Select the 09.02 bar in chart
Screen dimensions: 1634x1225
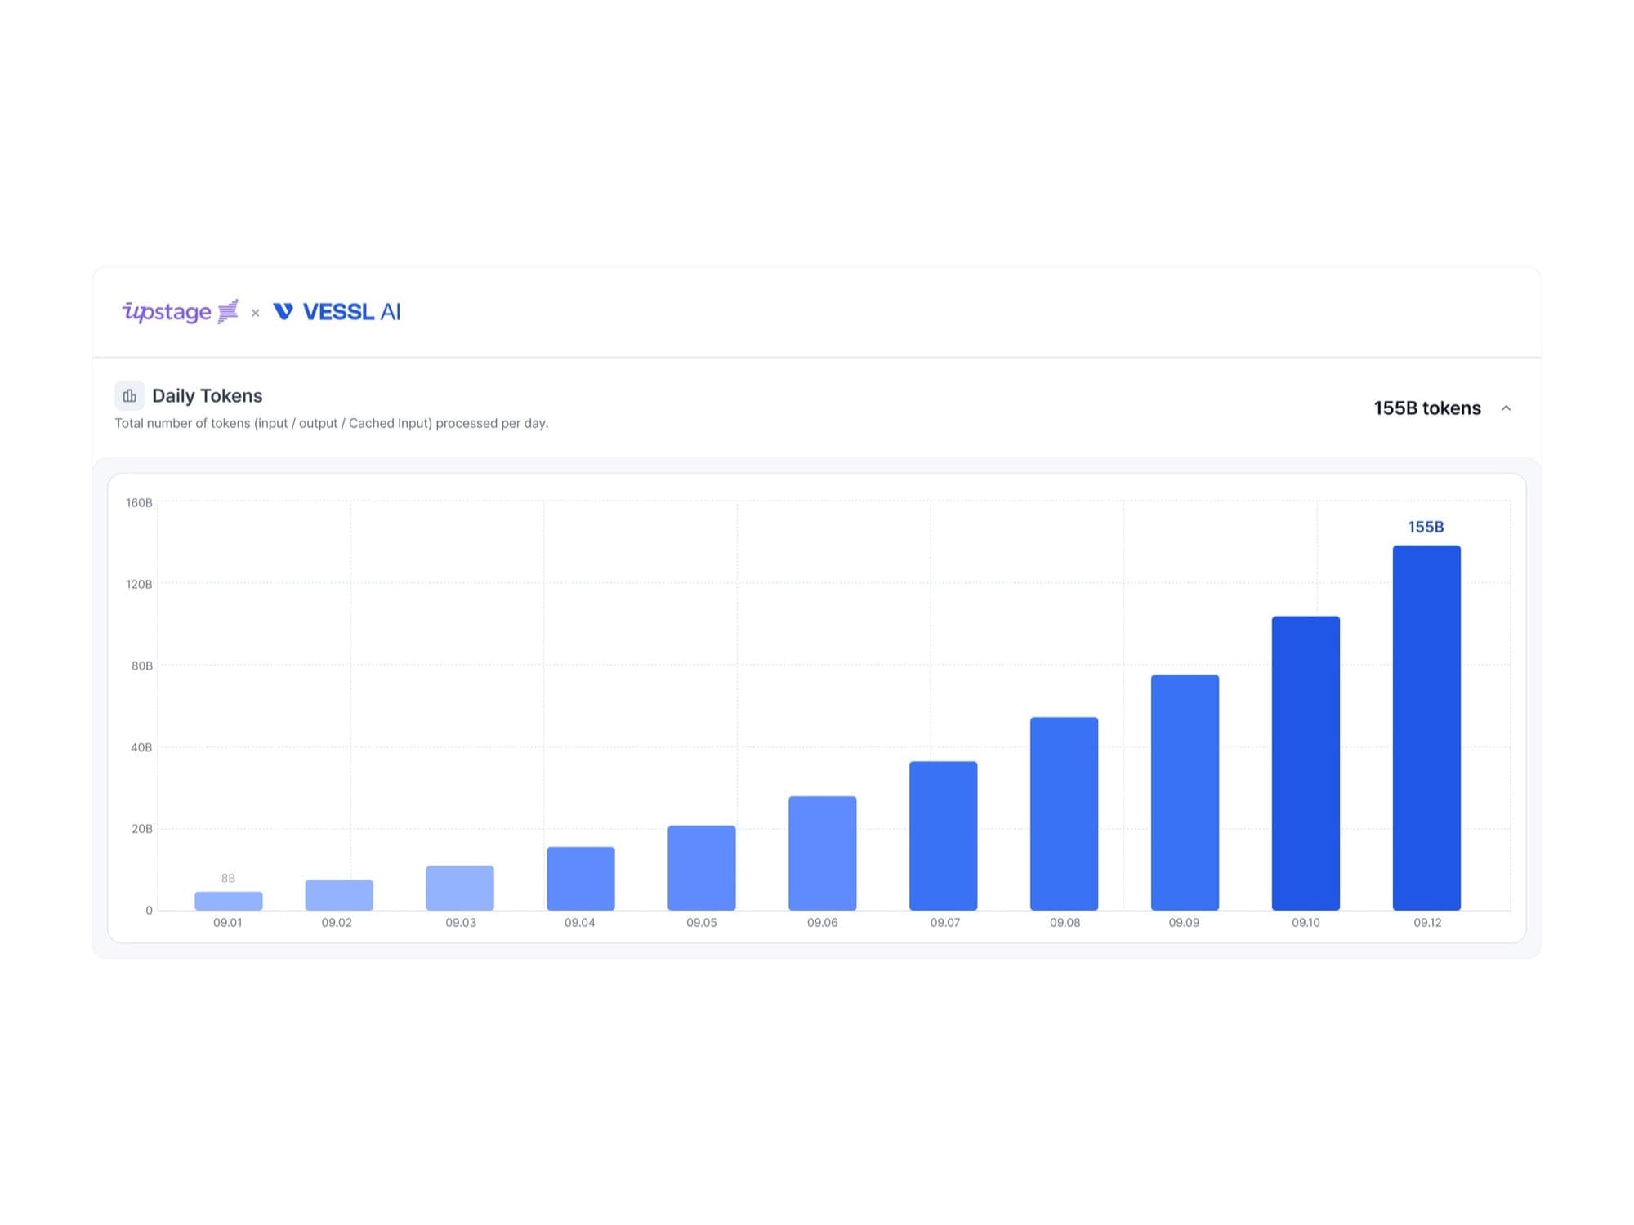click(339, 895)
